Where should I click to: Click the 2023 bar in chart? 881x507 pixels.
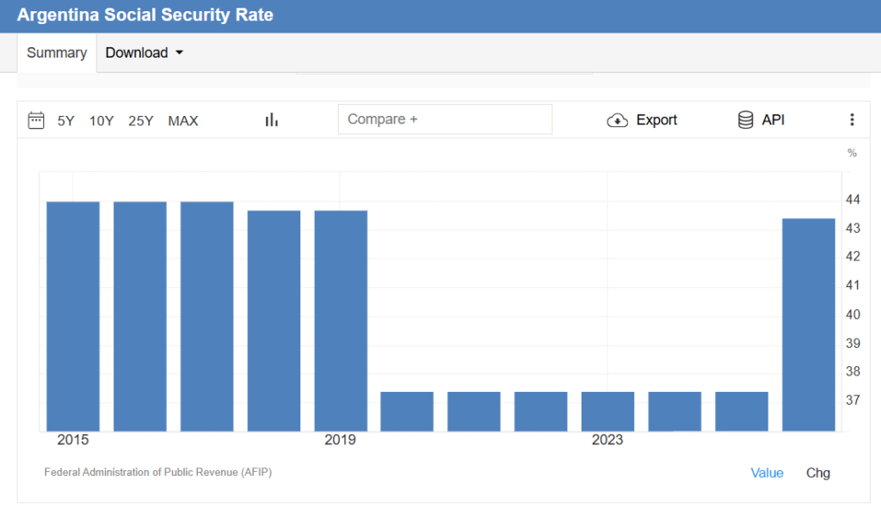pyautogui.click(x=607, y=411)
